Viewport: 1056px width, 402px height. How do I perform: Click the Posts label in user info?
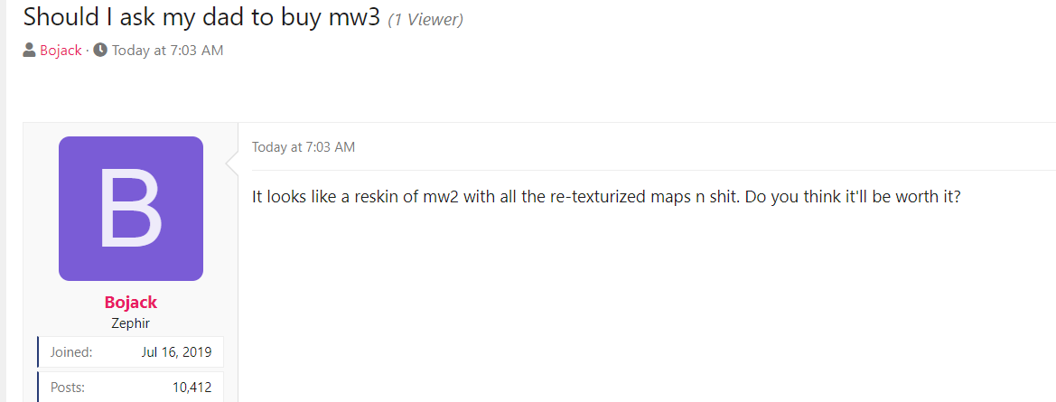point(68,388)
